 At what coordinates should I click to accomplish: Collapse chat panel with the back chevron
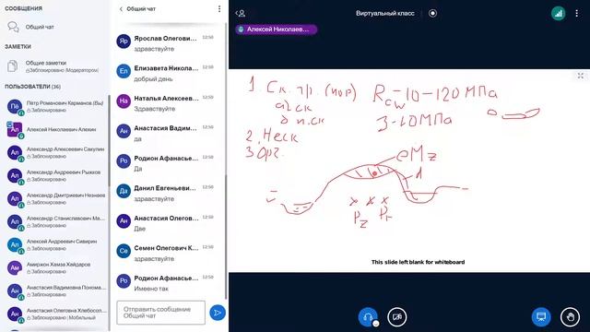(121, 9)
